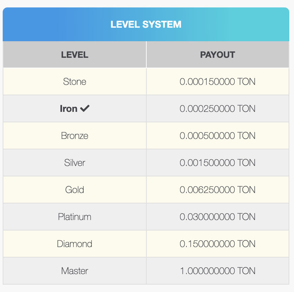Select the Silver level cell
Screen dimensions: 294x292
[75, 163]
